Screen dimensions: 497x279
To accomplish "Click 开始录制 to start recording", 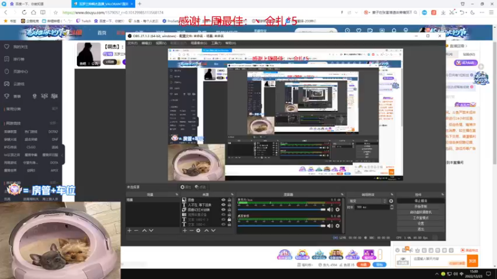I will point(421,206).
